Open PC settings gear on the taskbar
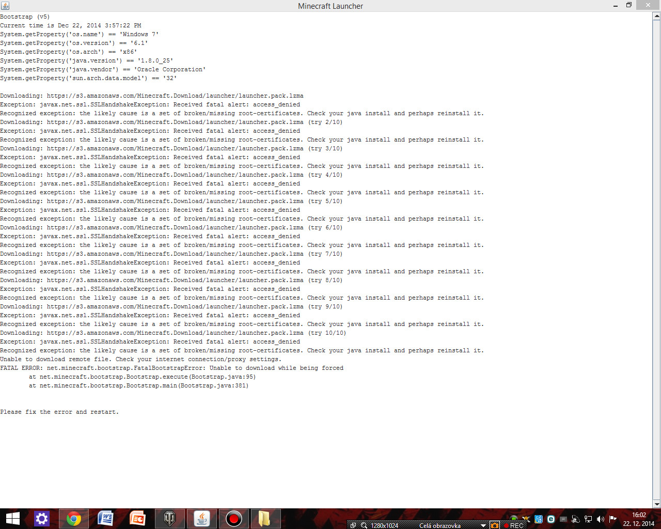Screen dimensions: 661x529 click(x=41, y=519)
